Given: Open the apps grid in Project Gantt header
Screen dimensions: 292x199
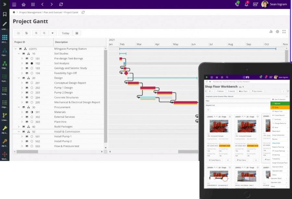Looking at the screenshot, I should click(33, 5).
